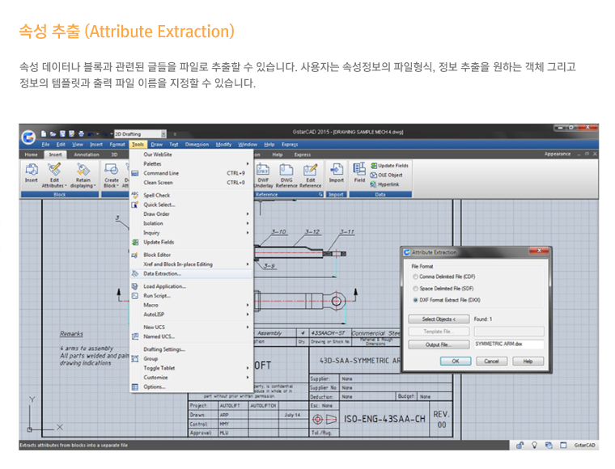Open the GstarCAD application logo menu
Viewport: 615px width, 469px height.
coord(28,137)
